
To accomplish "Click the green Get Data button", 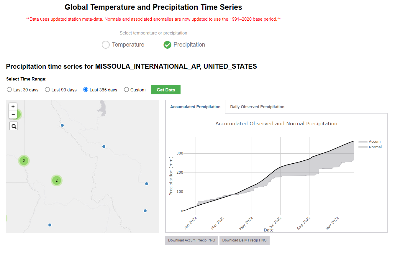I will 166,90.
